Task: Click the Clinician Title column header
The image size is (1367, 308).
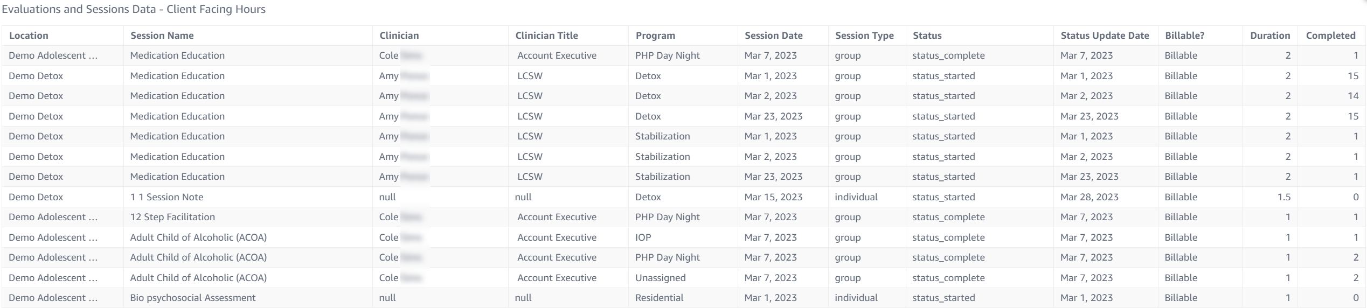Action: point(546,36)
